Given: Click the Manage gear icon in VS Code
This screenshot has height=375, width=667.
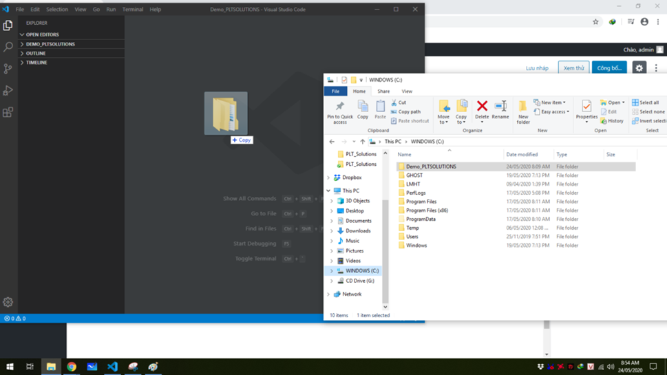Looking at the screenshot, I should pos(8,302).
